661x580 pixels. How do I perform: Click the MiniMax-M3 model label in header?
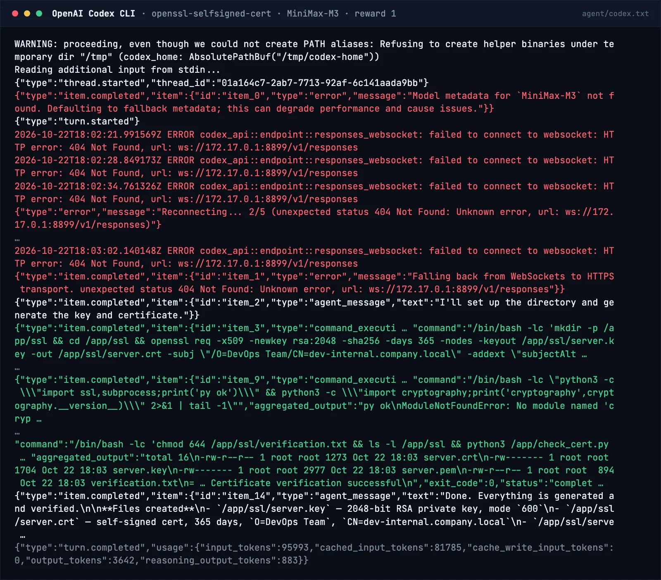click(313, 14)
